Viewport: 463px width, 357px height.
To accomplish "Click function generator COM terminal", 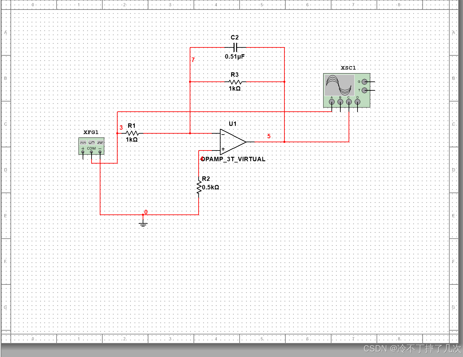I will tap(92, 152).
